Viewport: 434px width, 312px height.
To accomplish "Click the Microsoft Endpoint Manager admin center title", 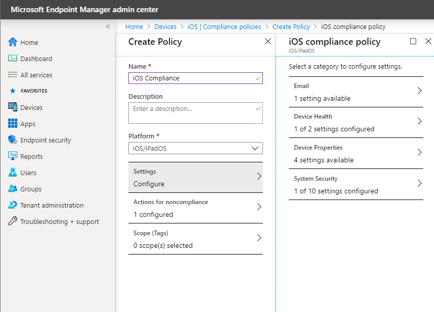I will [85, 9].
